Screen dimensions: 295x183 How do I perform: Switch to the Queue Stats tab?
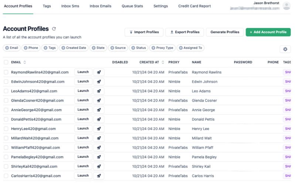click(x=132, y=6)
